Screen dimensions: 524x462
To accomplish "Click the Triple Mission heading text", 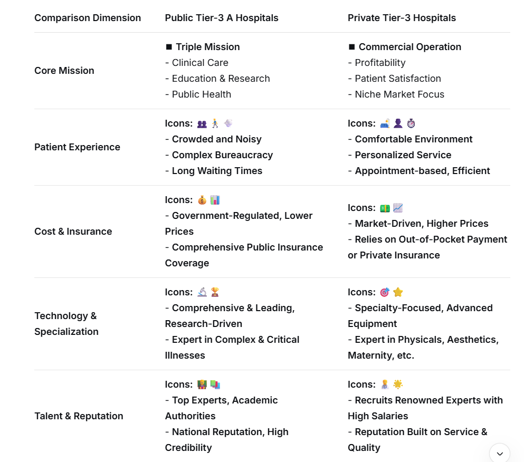I will 208,47.
